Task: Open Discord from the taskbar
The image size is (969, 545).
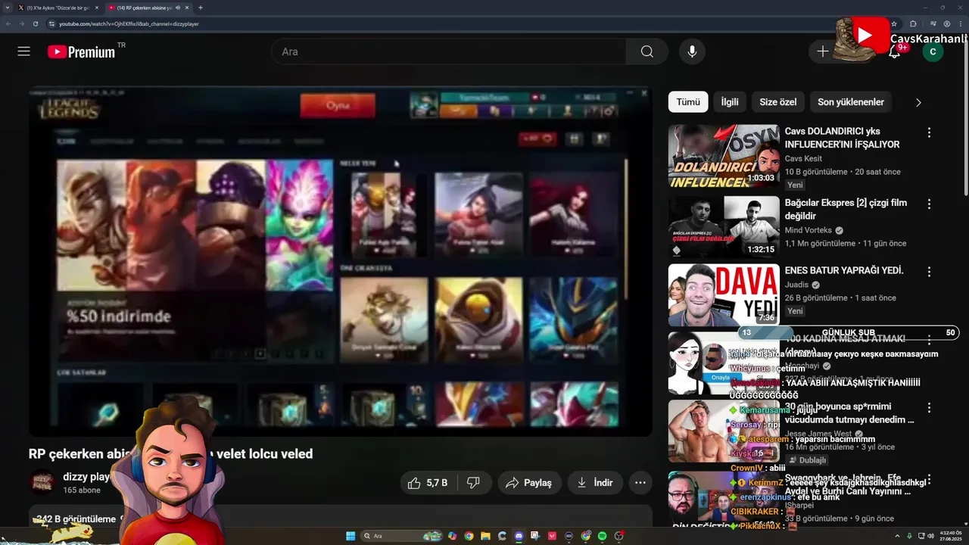Action: click(x=519, y=536)
